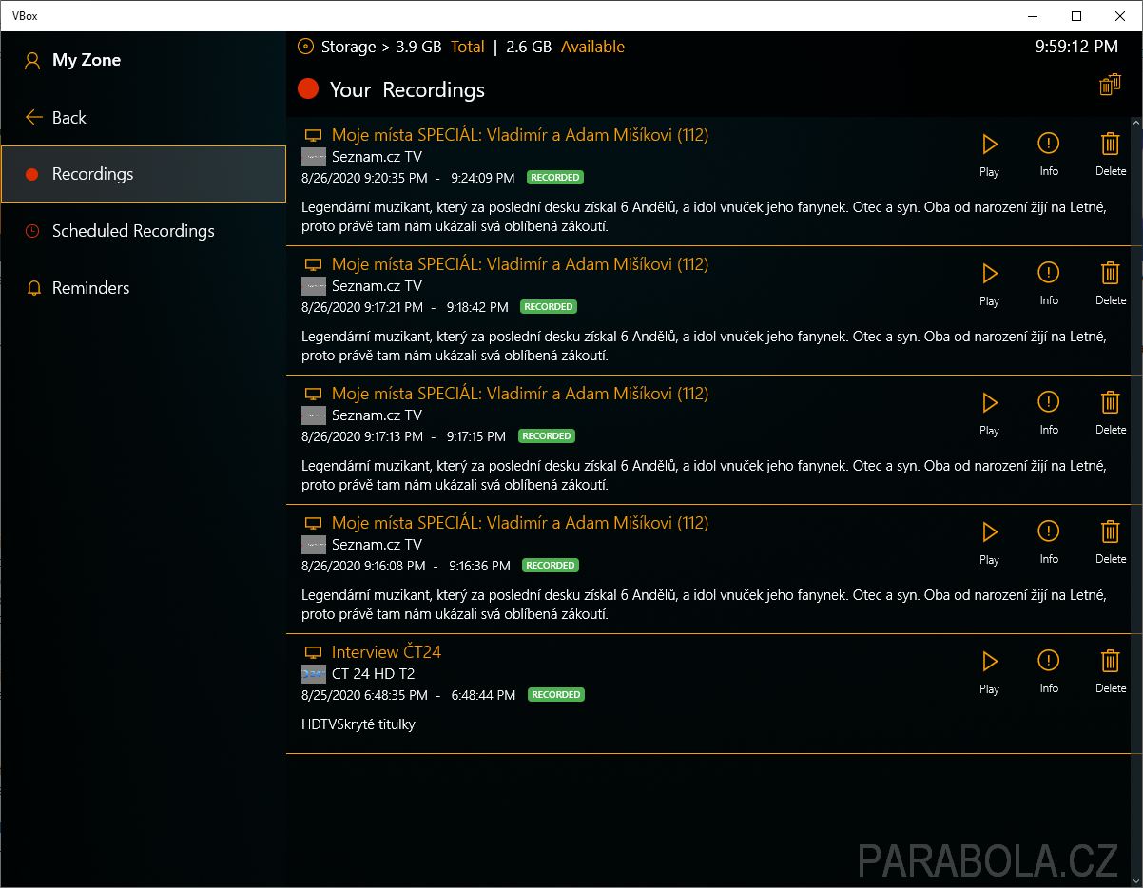Click the delete all recordings trash icon
The image size is (1143, 888).
point(1109,86)
